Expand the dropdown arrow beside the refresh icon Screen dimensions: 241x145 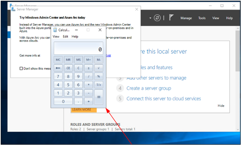[x=150, y=18]
